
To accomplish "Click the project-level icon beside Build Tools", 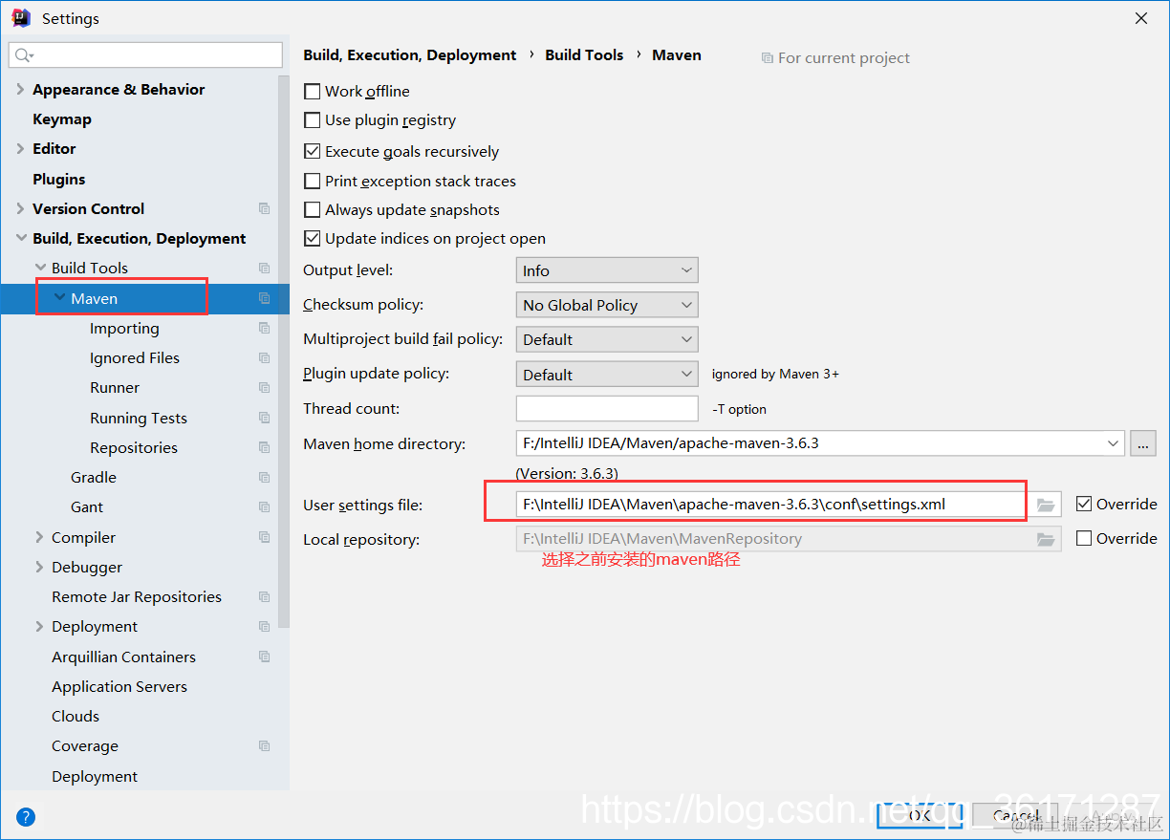I will 265,268.
